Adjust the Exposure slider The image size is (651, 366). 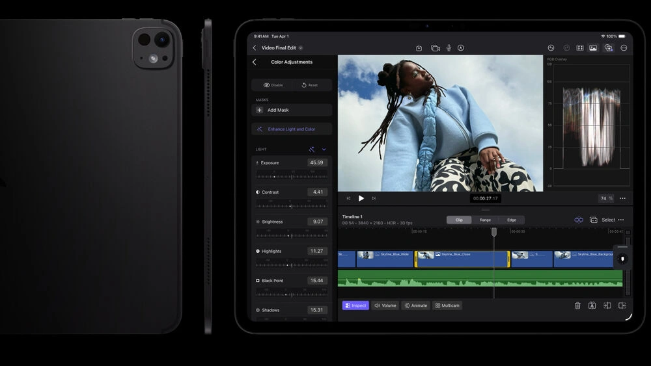pyautogui.click(x=291, y=176)
